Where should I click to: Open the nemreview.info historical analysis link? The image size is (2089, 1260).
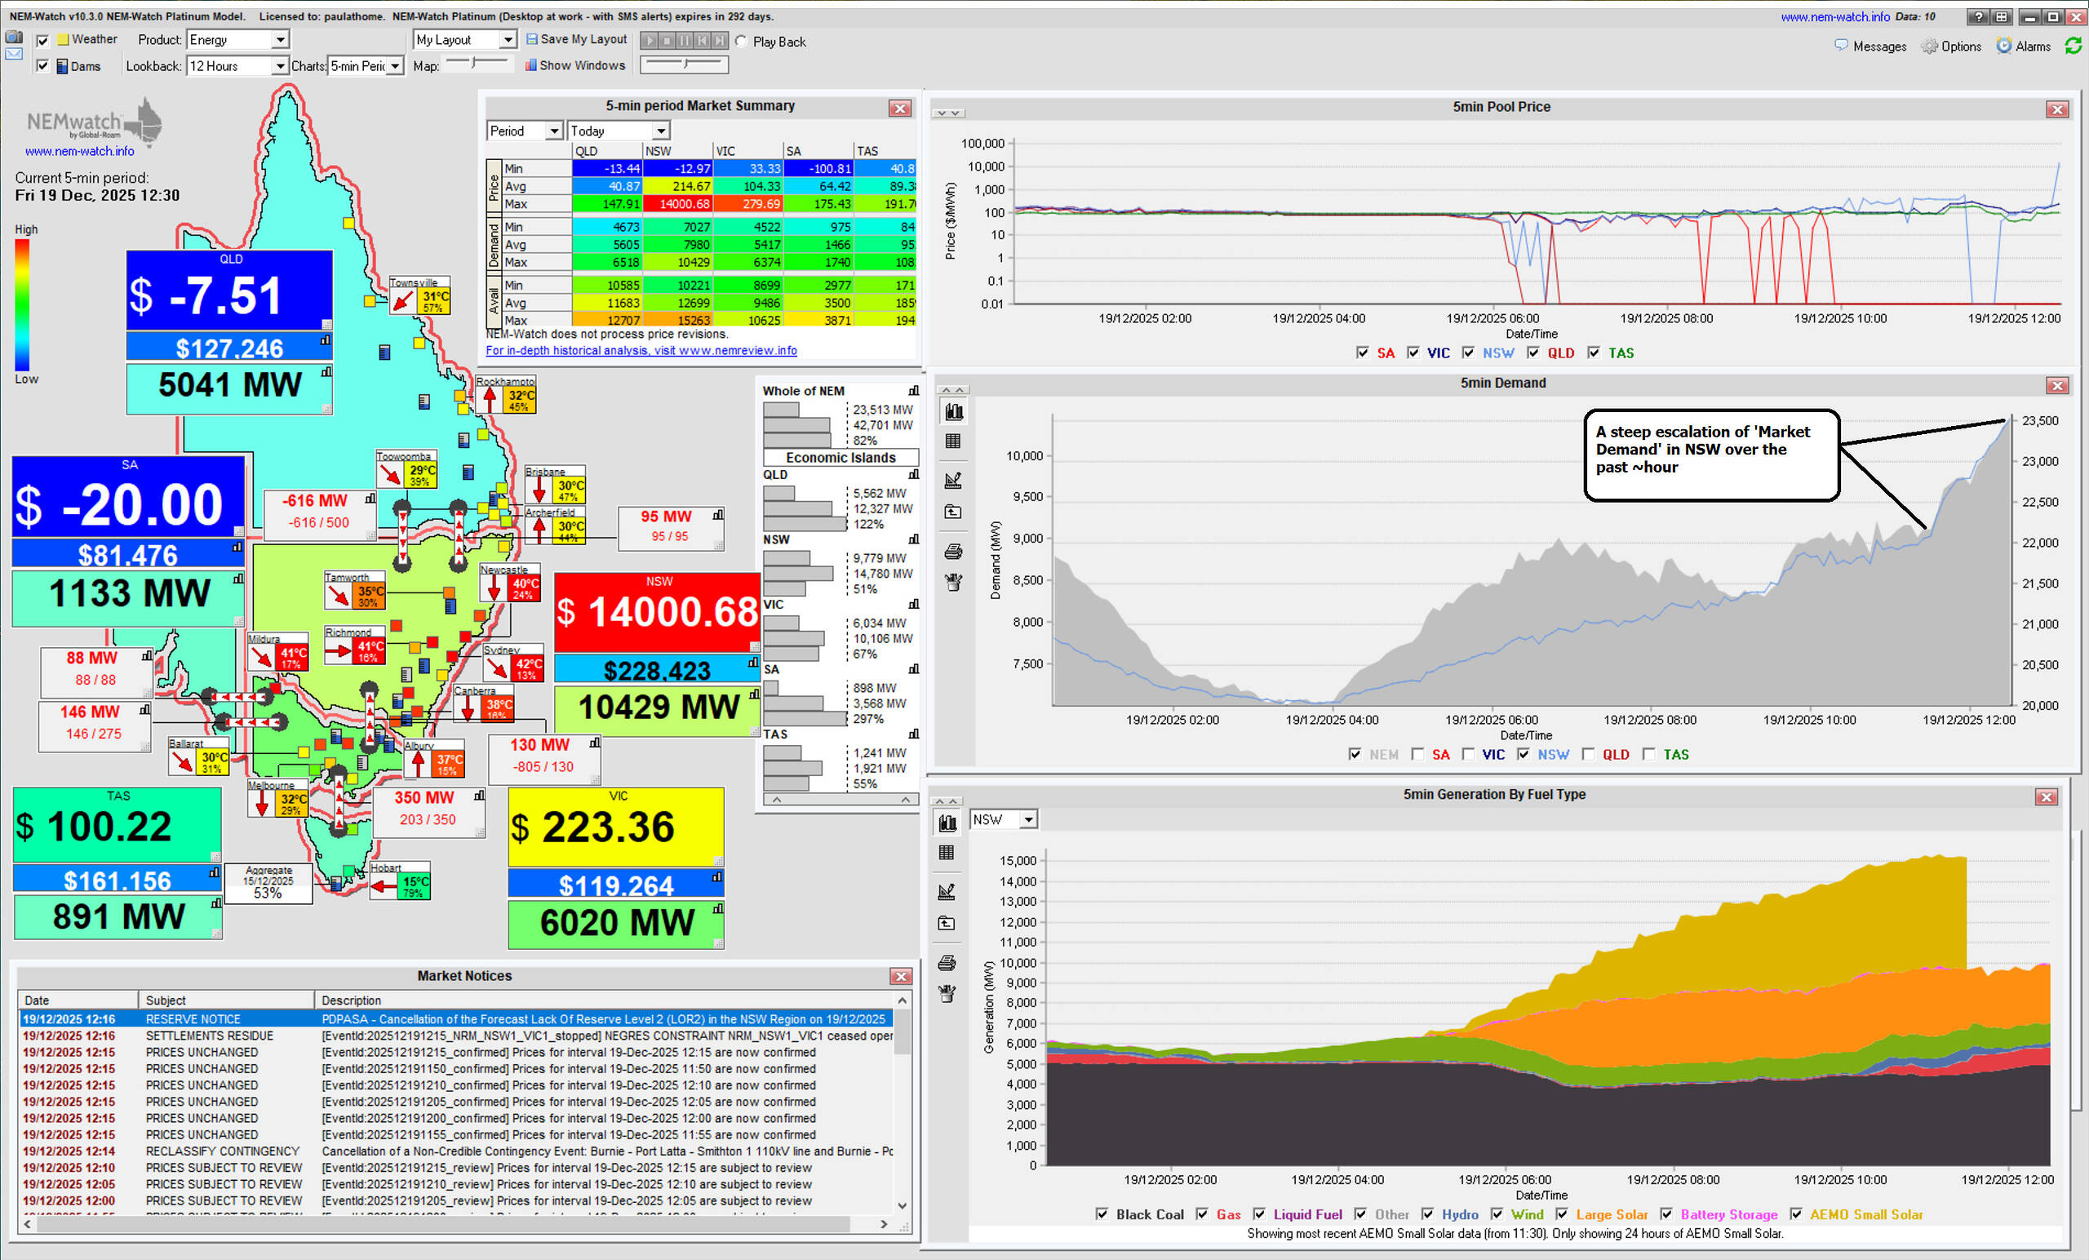[641, 350]
